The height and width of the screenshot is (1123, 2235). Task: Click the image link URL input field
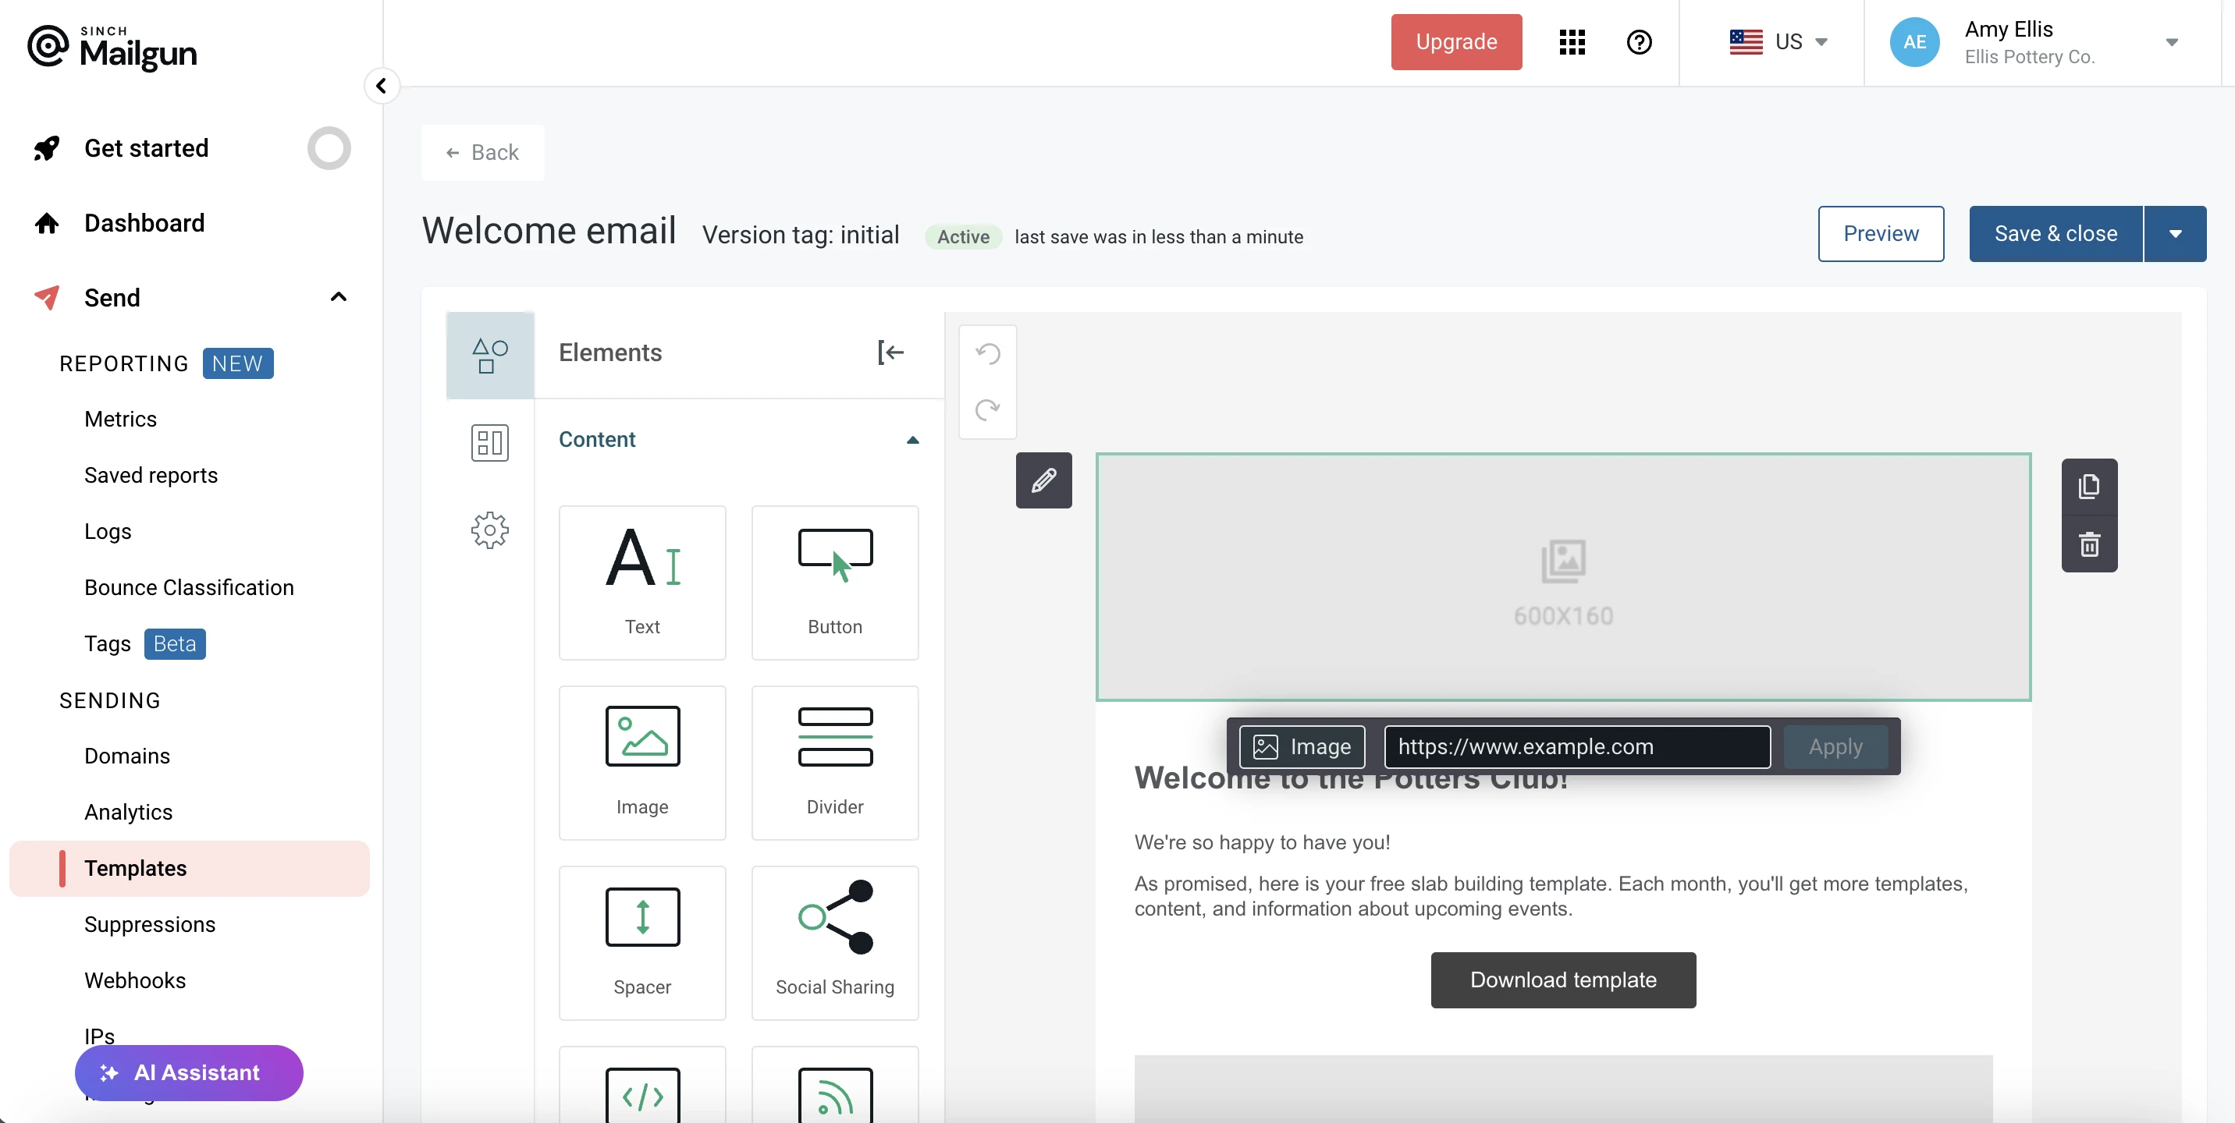(x=1576, y=746)
